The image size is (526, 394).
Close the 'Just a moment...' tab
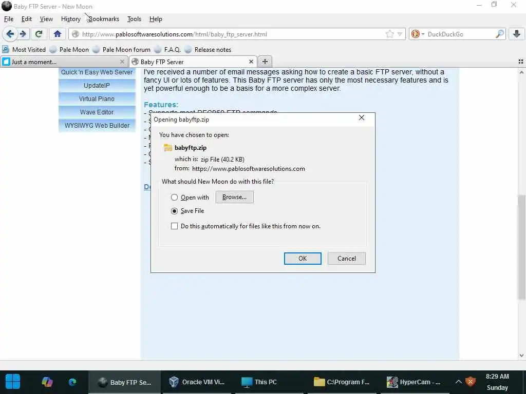click(x=122, y=62)
